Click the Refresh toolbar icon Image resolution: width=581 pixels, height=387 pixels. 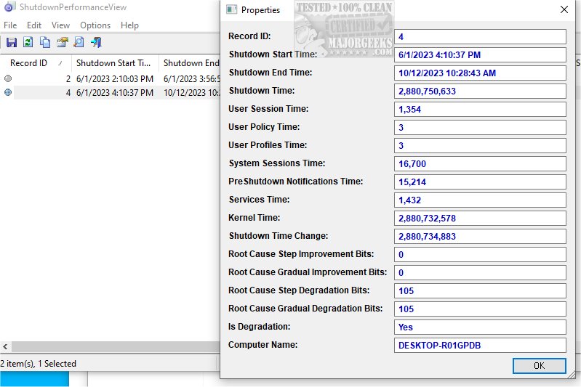28,42
